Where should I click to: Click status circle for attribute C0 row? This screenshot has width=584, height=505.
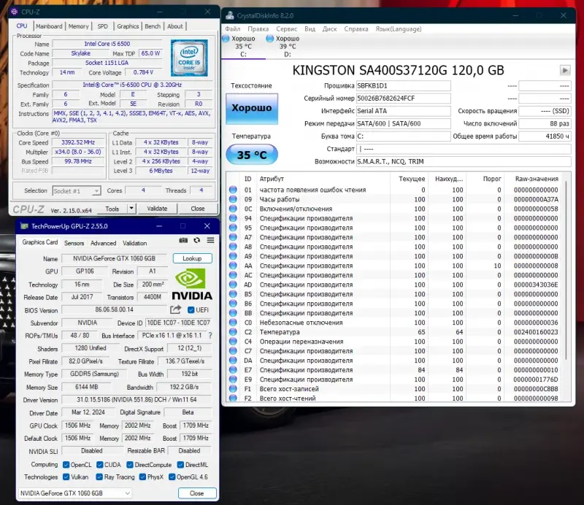(233, 322)
